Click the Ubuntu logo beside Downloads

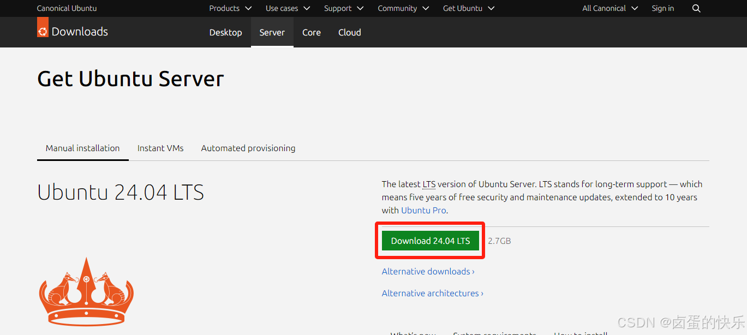[x=43, y=27]
